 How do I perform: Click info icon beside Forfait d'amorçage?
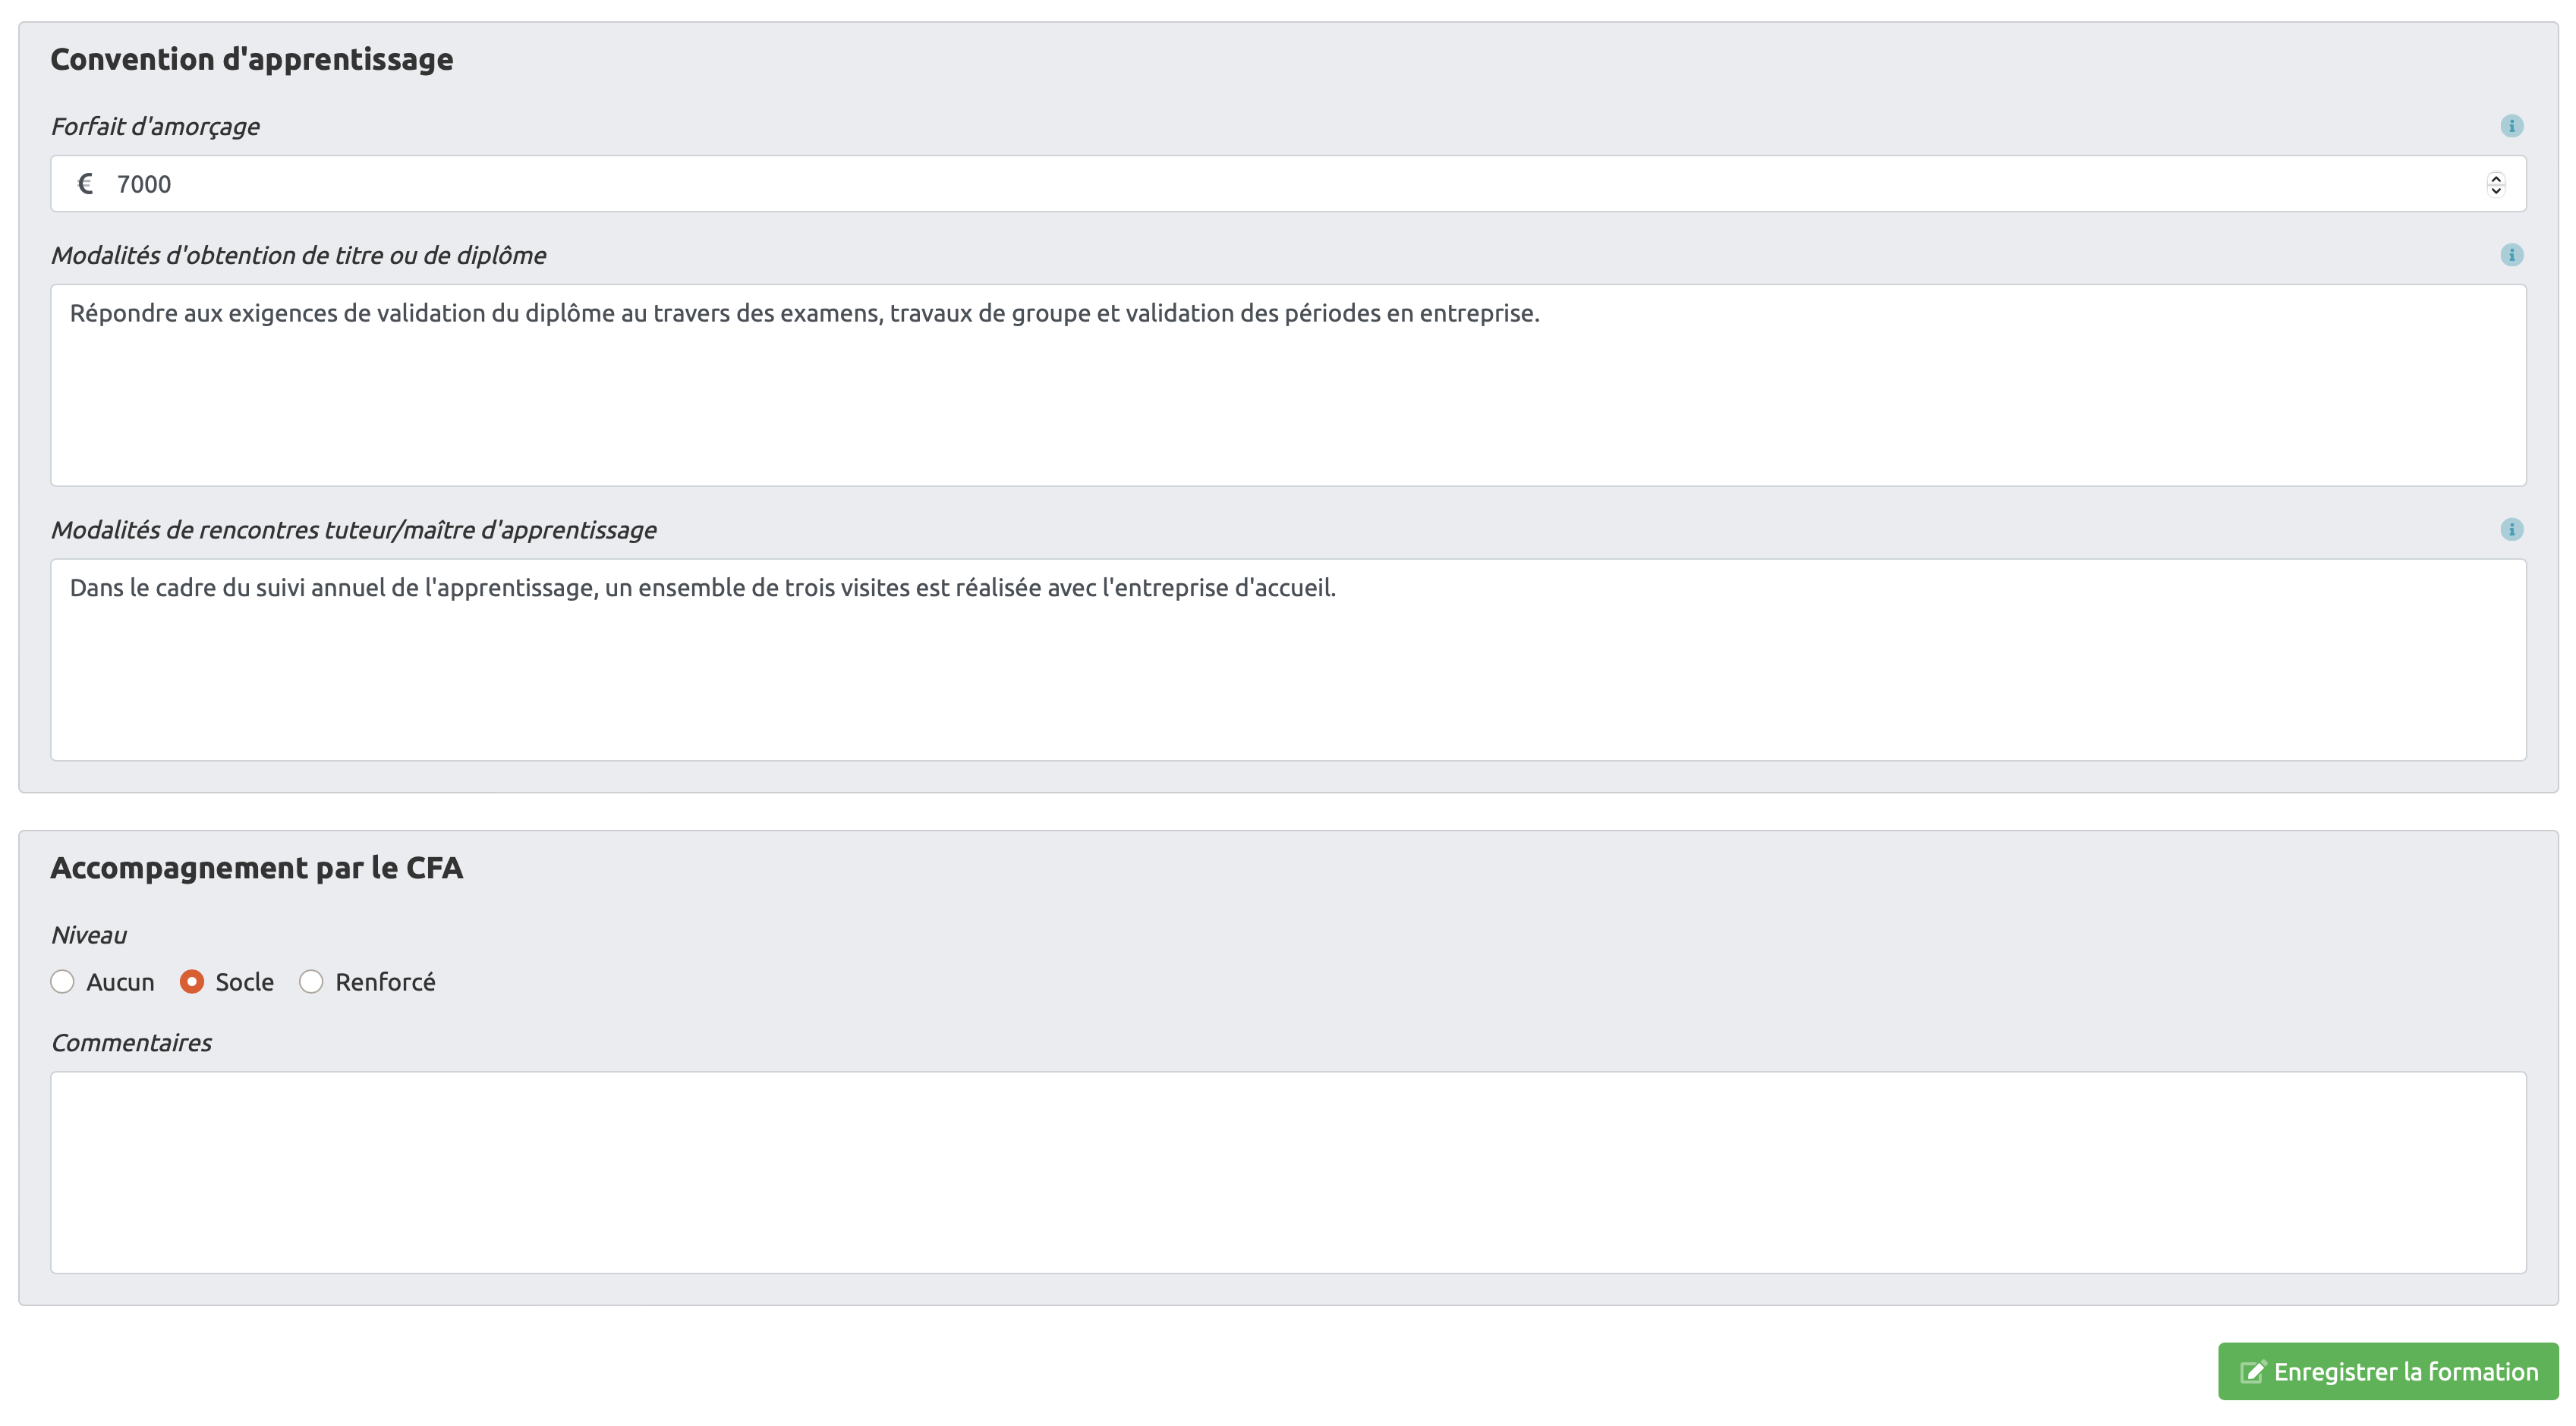point(2511,126)
